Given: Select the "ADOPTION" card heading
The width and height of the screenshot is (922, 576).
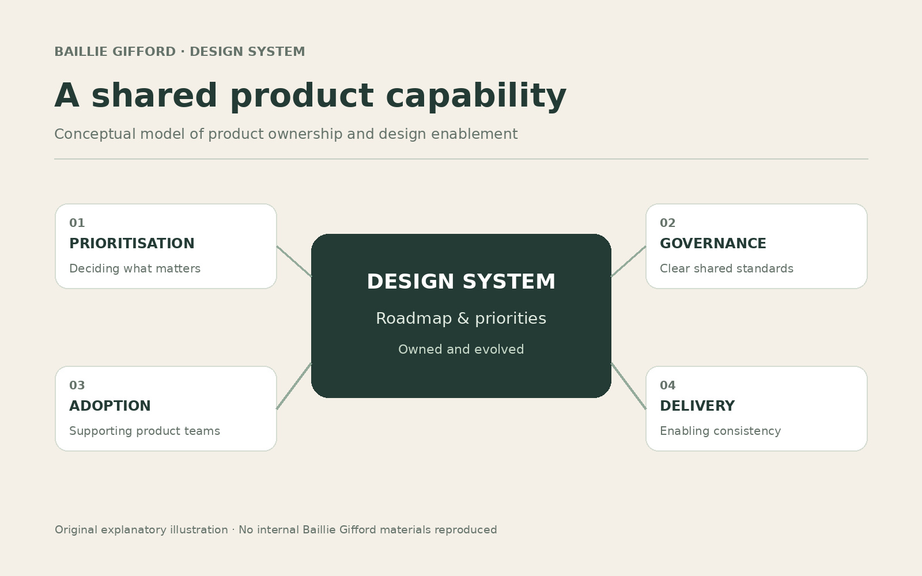Looking at the screenshot, I should [110, 406].
